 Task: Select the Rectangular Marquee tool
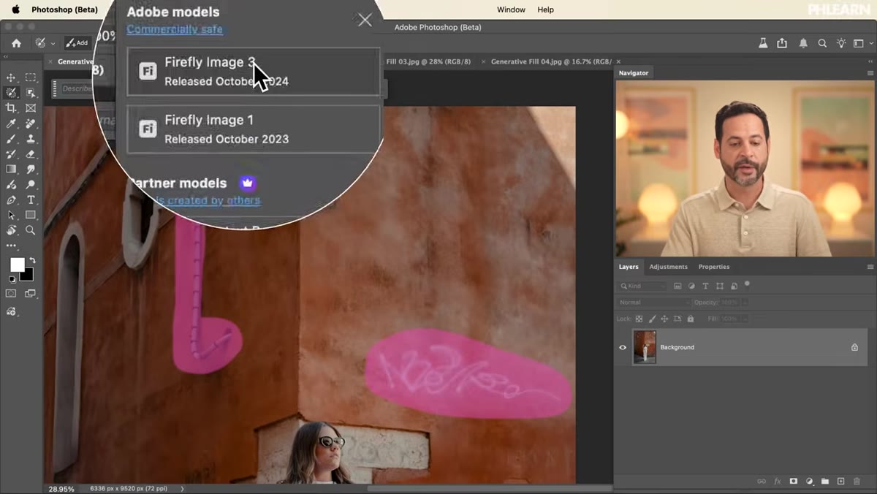pyautogui.click(x=31, y=77)
